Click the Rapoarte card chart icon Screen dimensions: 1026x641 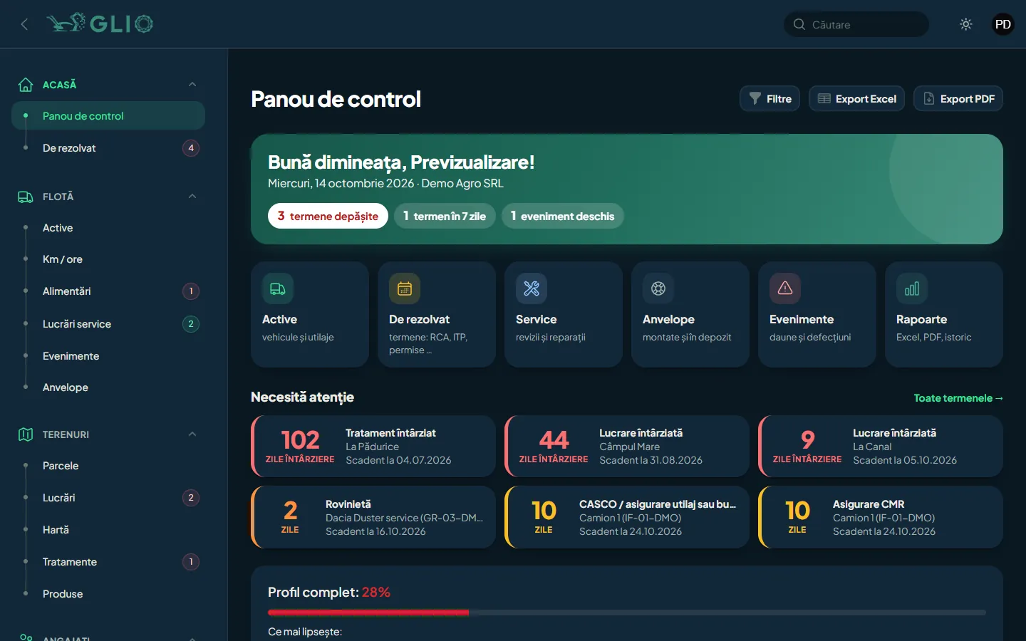(912, 288)
